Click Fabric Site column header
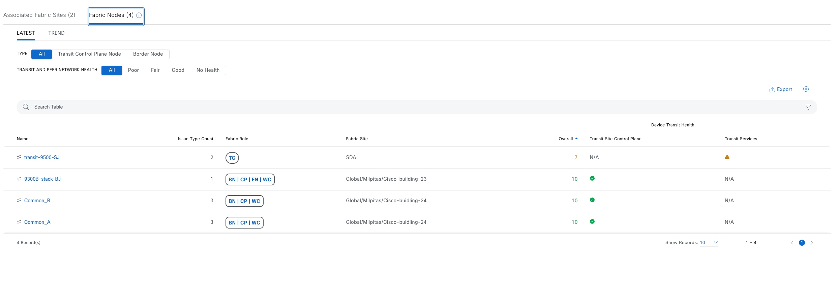 (357, 139)
